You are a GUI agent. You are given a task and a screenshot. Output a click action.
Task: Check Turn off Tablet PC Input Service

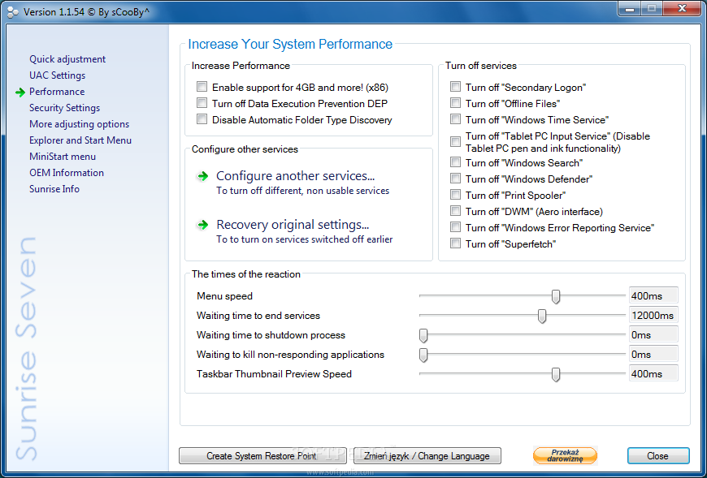click(455, 142)
